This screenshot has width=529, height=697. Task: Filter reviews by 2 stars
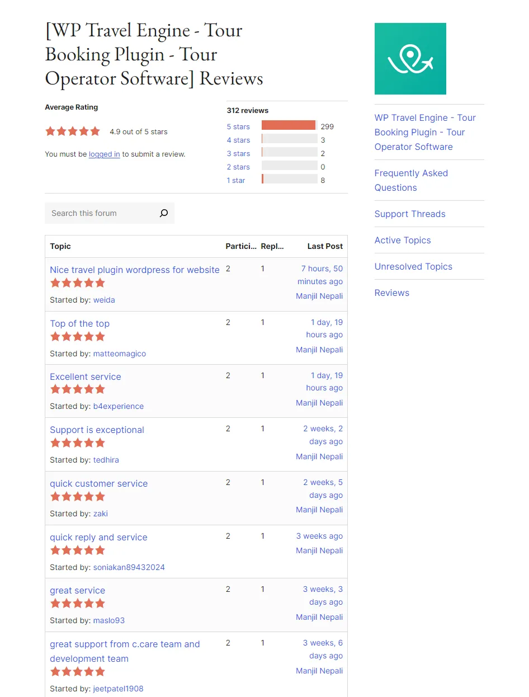pos(238,167)
